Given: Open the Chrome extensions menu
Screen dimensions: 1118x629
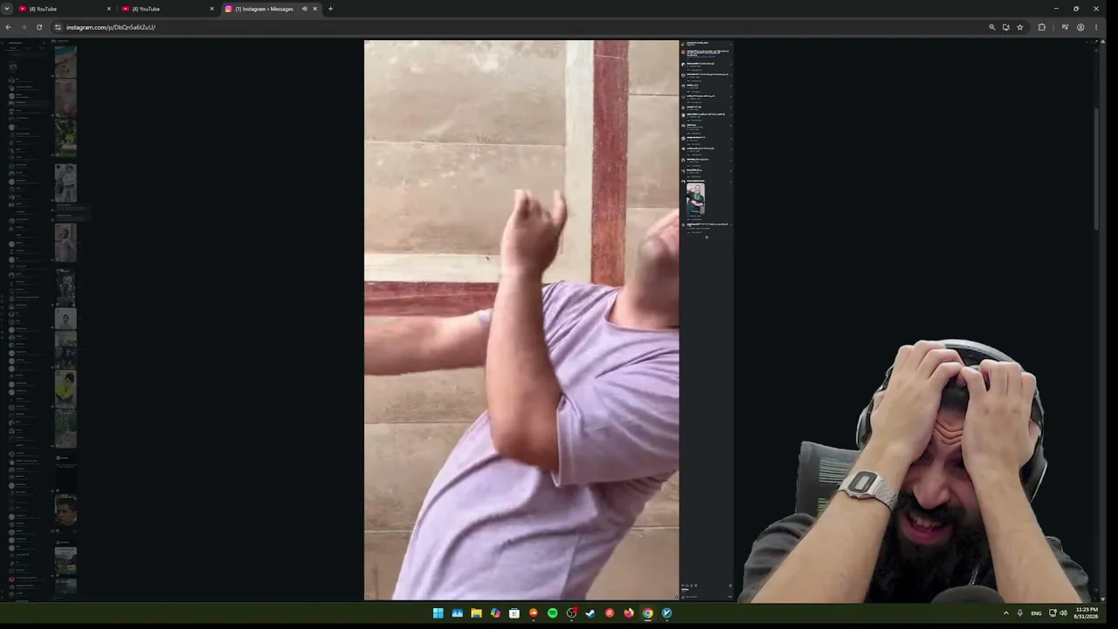Looking at the screenshot, I should coord(1041,27).
